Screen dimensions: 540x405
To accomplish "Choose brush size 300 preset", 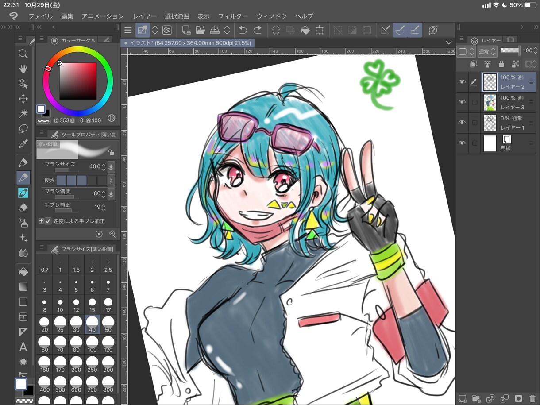I will (108, 365).
